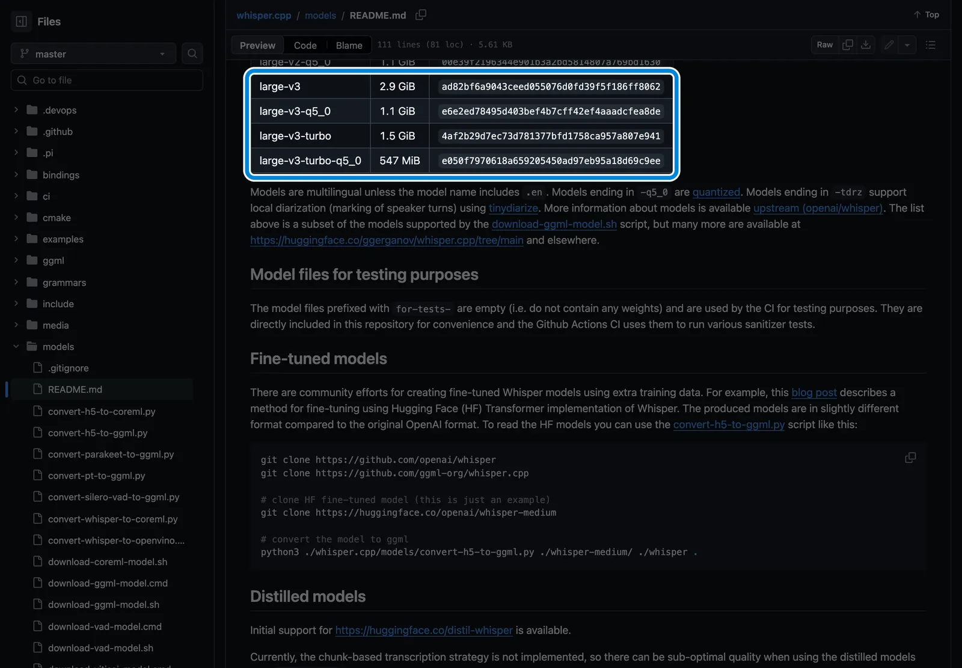The width and height of the screenshot is (962, 668).
Task: Open more edit options dropdown arrow
Action: 907,44
